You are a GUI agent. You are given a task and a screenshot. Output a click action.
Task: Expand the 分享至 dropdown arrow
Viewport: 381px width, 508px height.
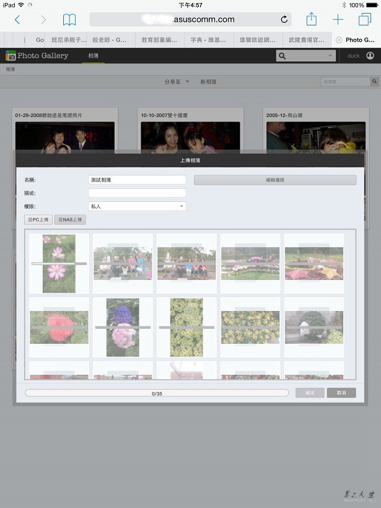(187, 82)
